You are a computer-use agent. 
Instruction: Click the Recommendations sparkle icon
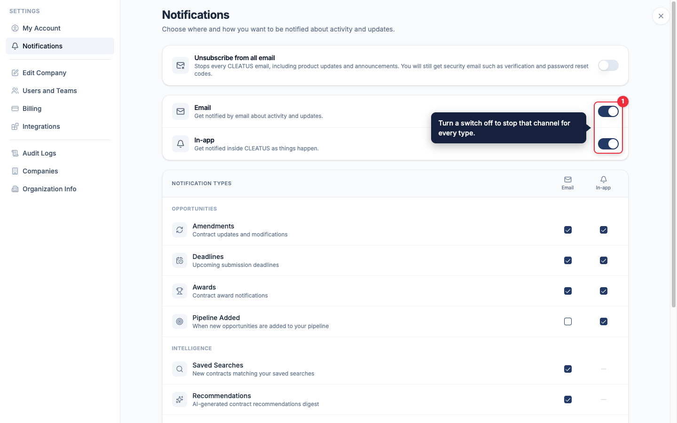click(x=180, y=399)
